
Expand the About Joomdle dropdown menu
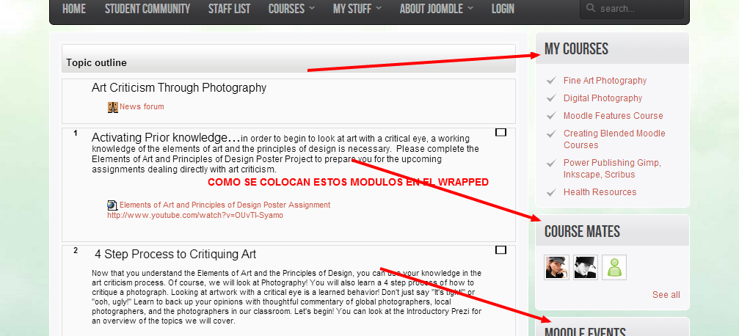(437, 9)
